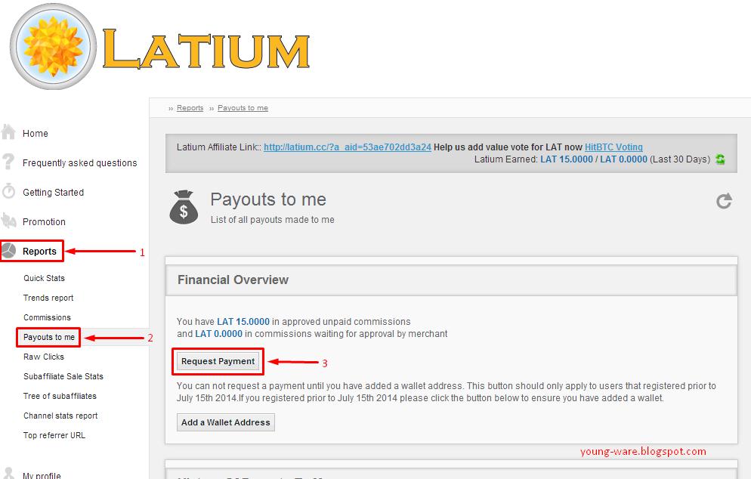Open Top referrer URL report

[54, 435]
